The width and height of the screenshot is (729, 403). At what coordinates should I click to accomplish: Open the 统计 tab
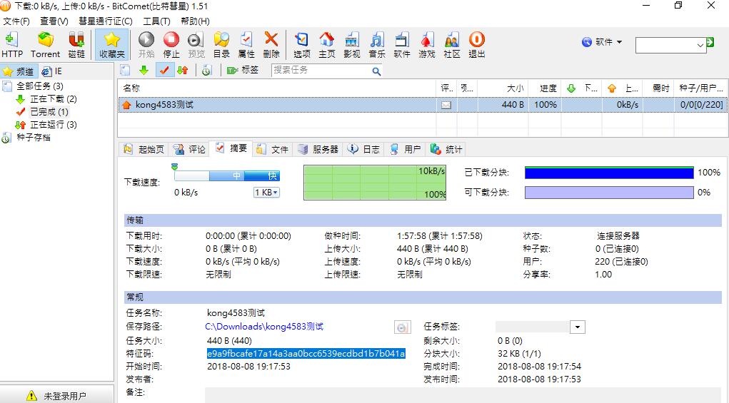click(446, 150)
